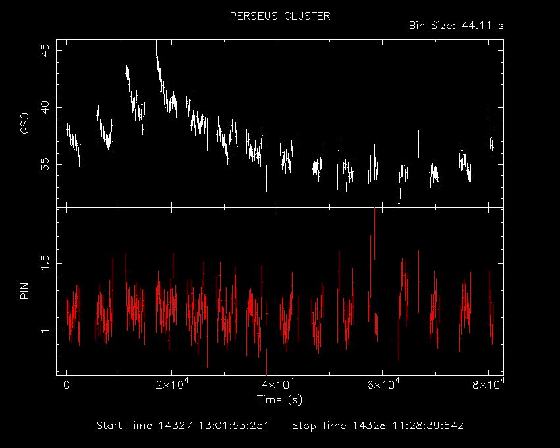Select the Bin Size: 44.11 s label
Image resolution: width=560 pixels, height=448 pixels.
(456, 26)
